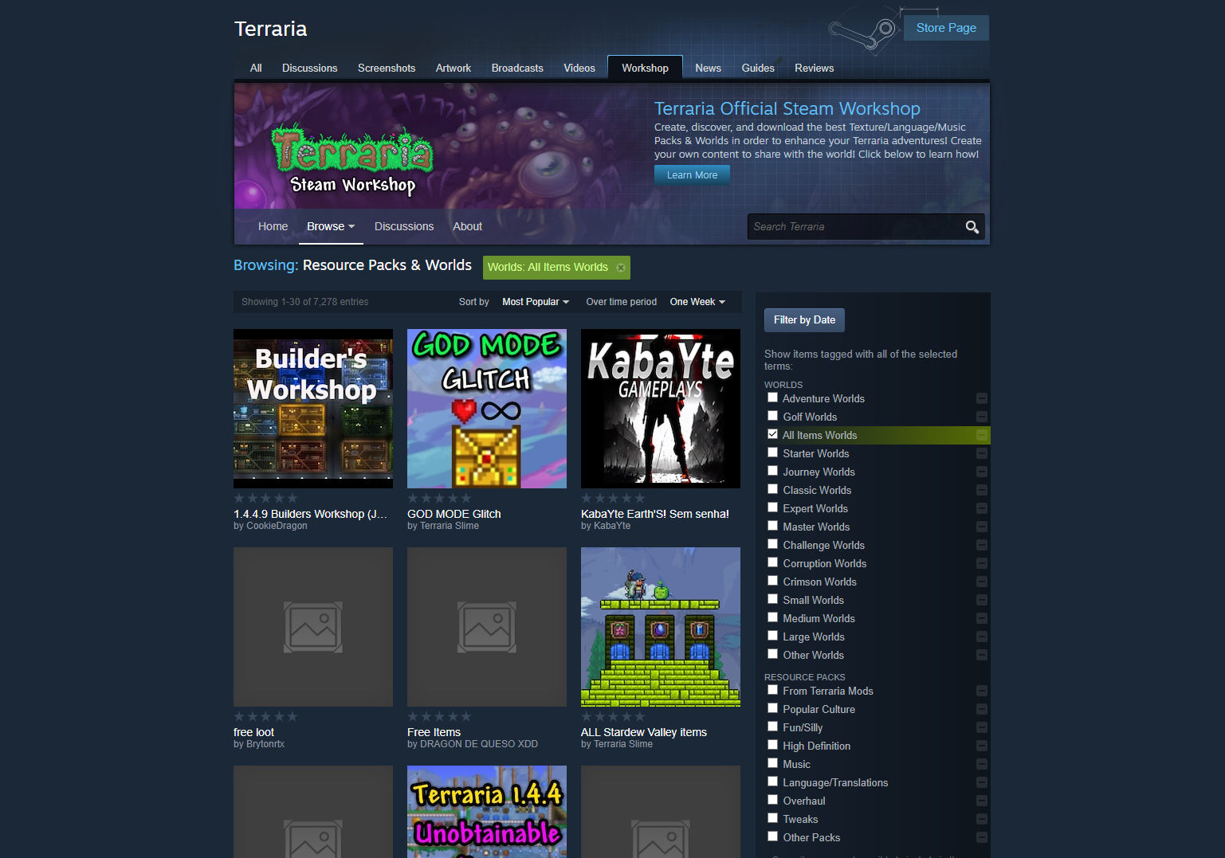This screenshot has width=1225, height=858.
Task: Check the Expert Worlds checkbox
Action: (x=772, y=507)
